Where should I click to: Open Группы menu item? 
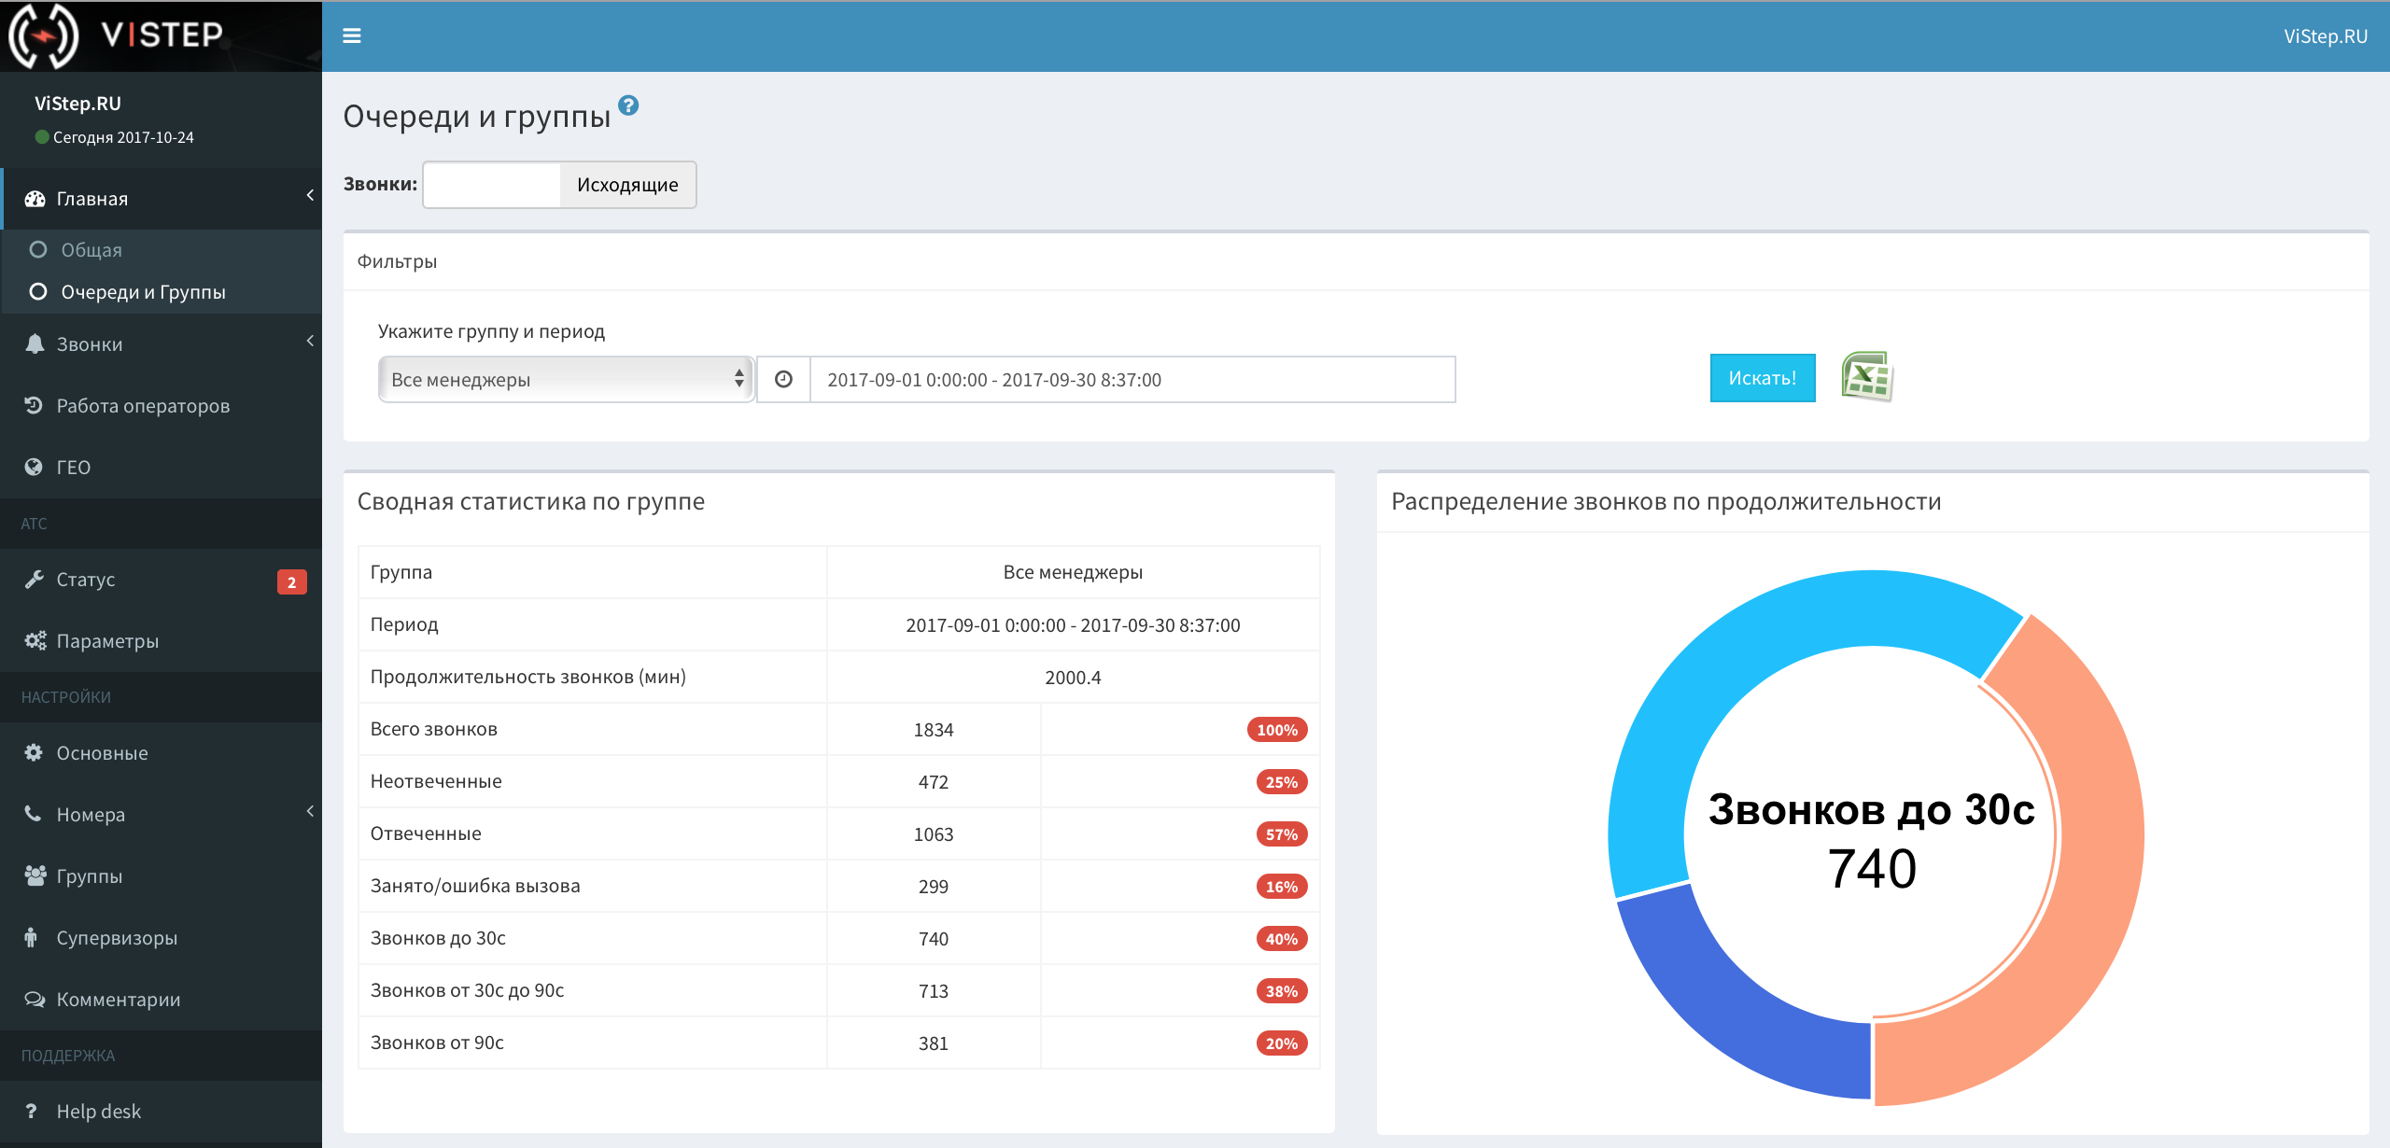162,875
